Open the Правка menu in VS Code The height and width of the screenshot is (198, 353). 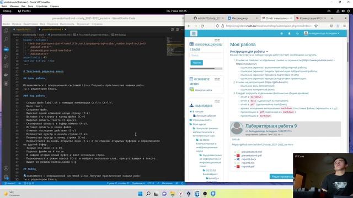[17, 24]
